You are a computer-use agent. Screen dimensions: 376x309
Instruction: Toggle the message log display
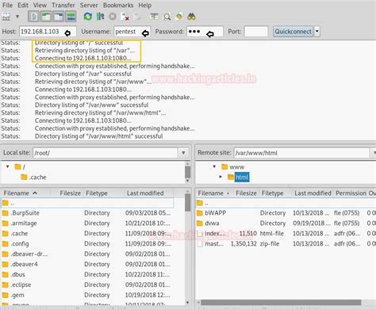tap(33, 17)
